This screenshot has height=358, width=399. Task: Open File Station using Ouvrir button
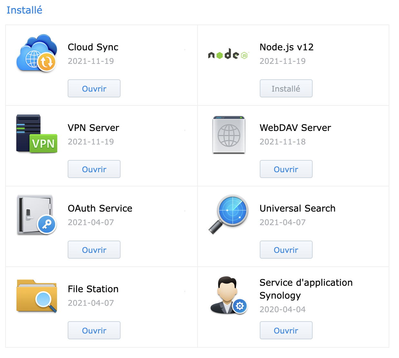click(94, 331)
